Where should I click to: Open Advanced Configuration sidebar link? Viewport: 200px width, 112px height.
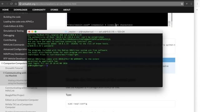coord(15,49)
